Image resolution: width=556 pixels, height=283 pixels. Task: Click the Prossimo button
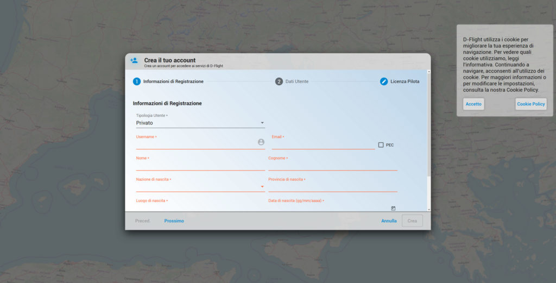point(174,221)
